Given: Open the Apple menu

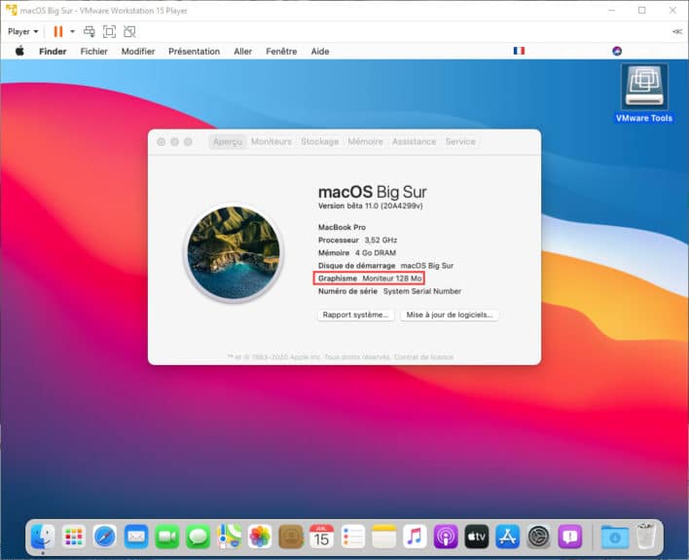Looking at the screenshot, I should (19, 51).
